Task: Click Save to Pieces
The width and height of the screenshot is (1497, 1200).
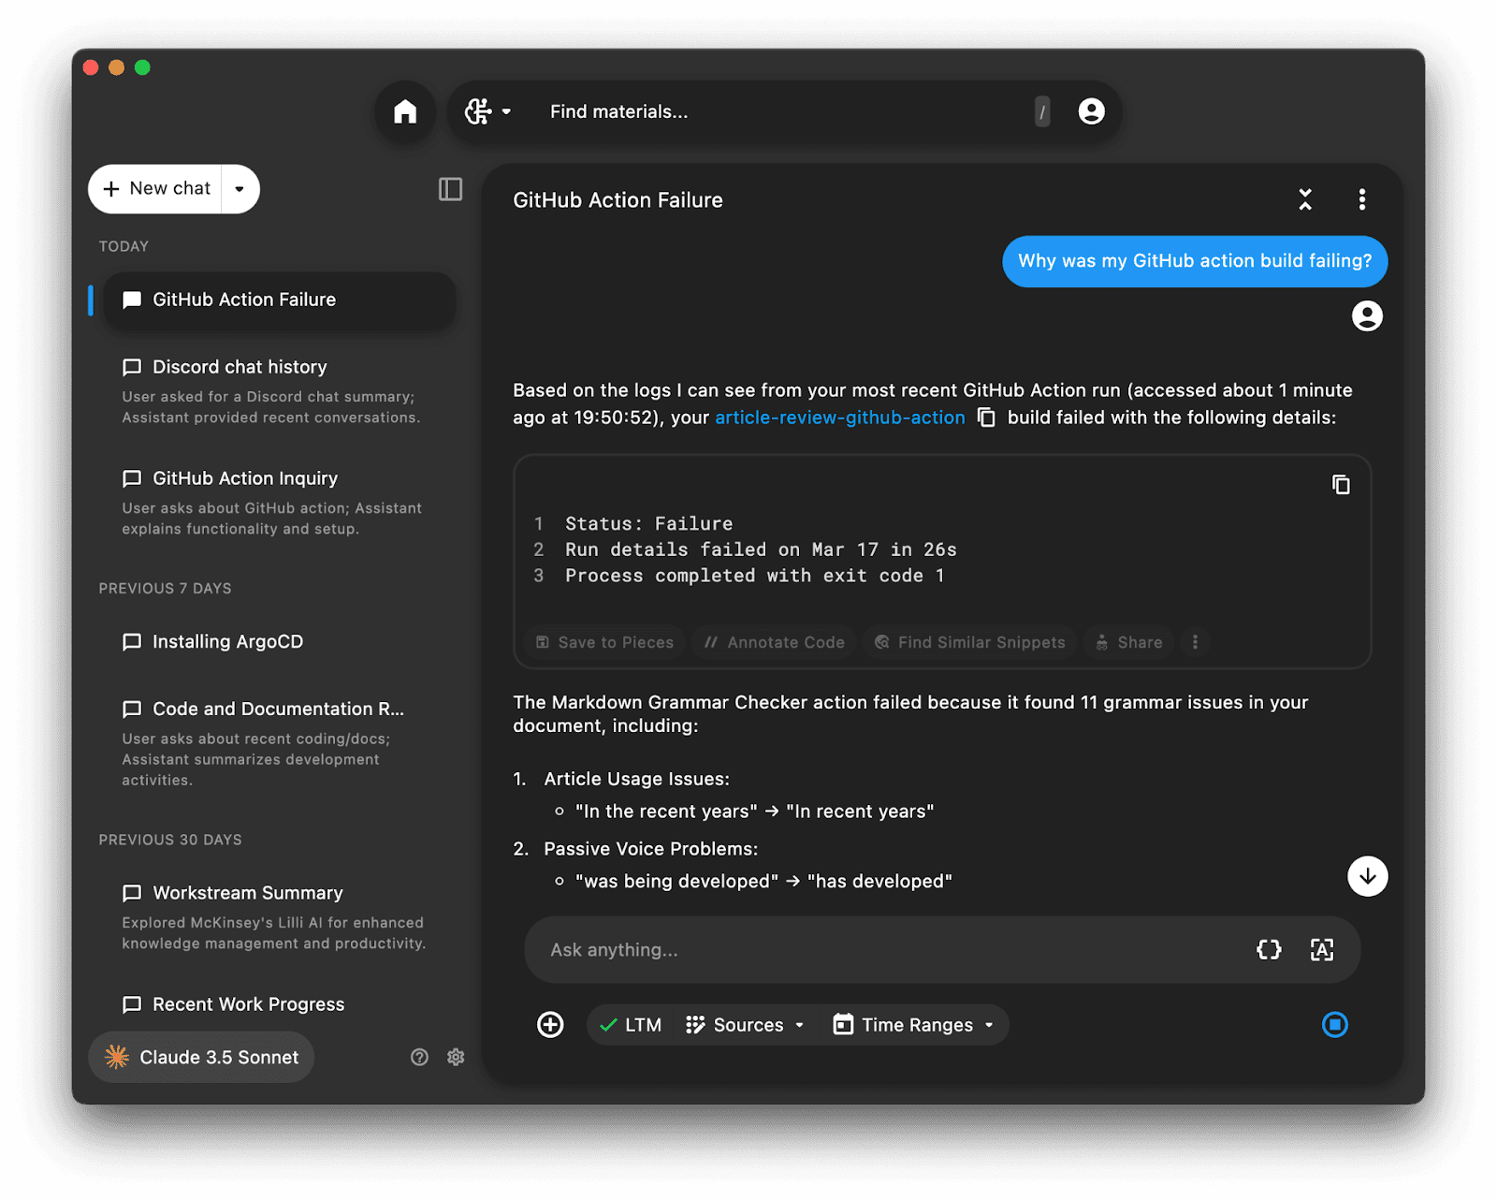Action: click(605, 642)
